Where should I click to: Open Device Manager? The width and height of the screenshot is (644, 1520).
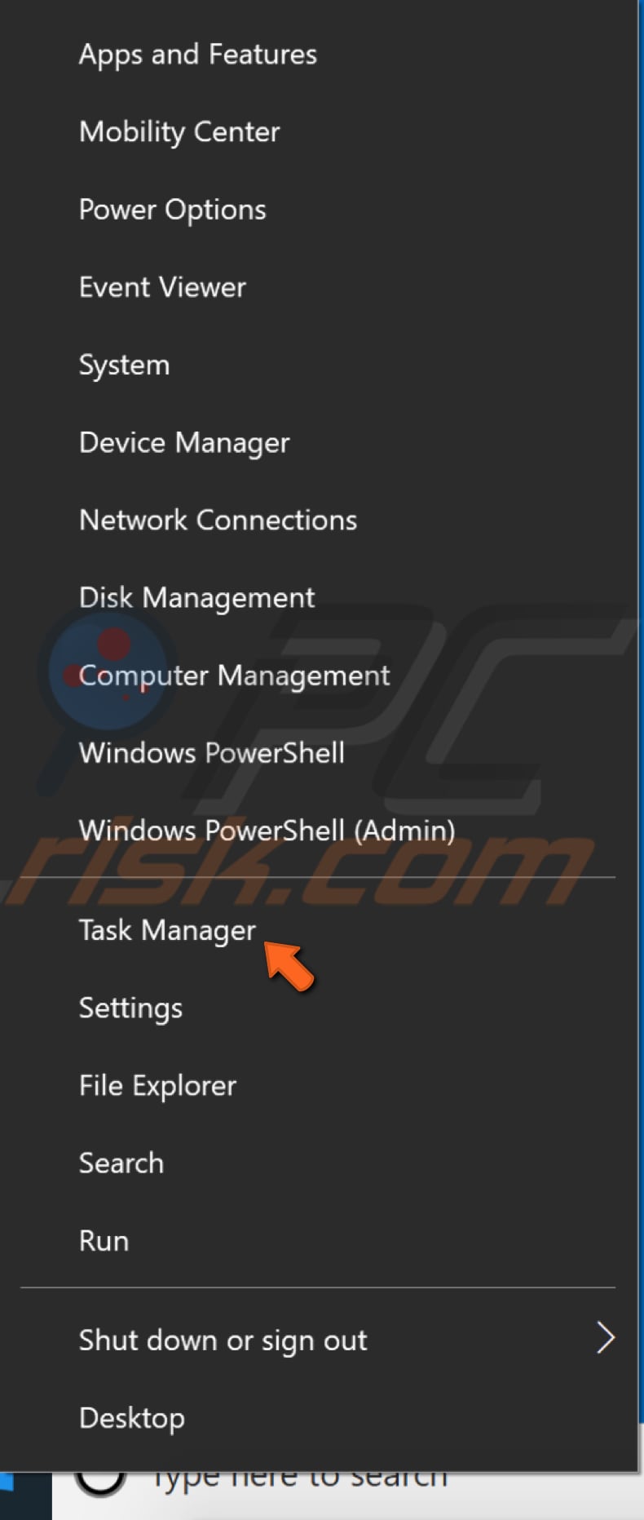pos(184,442)
